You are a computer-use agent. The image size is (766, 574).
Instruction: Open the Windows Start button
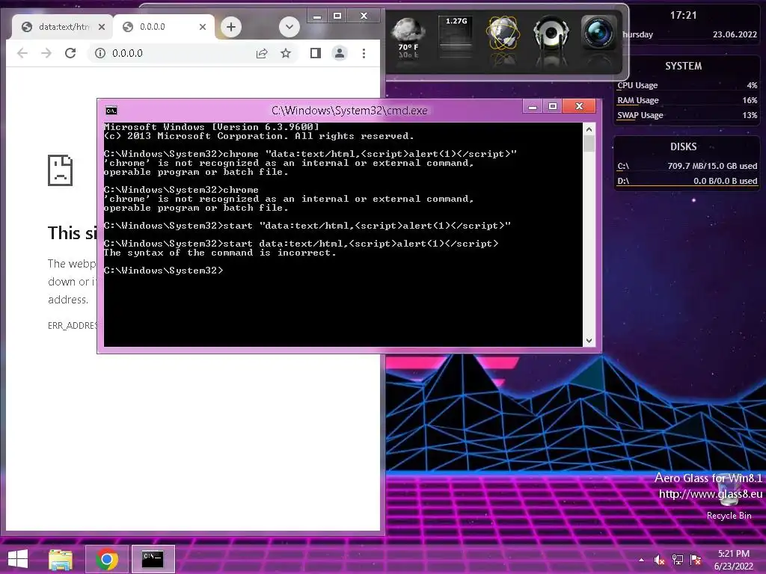18,559
